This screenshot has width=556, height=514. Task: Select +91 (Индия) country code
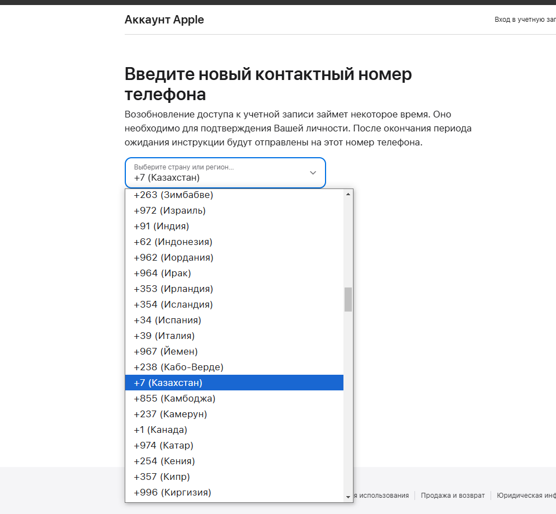pos(234,226)
